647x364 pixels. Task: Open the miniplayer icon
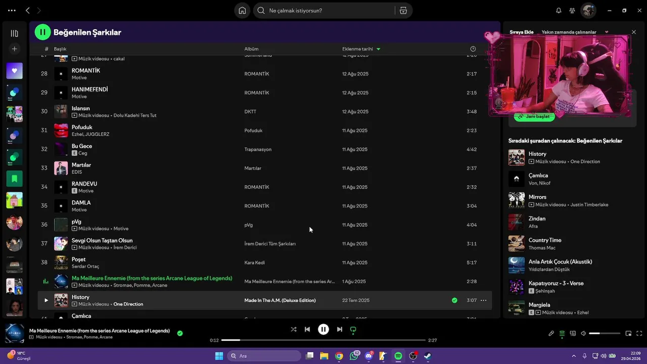[x=629, y=334]
